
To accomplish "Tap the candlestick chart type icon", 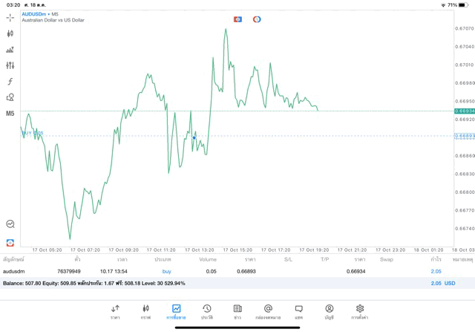I will (x=10, y=33).
